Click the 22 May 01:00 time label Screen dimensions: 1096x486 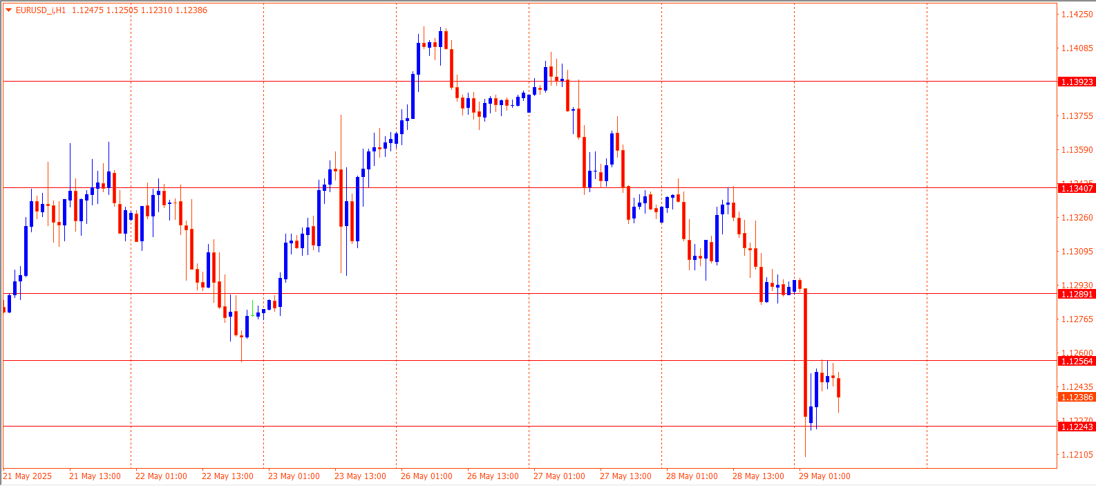161,476
